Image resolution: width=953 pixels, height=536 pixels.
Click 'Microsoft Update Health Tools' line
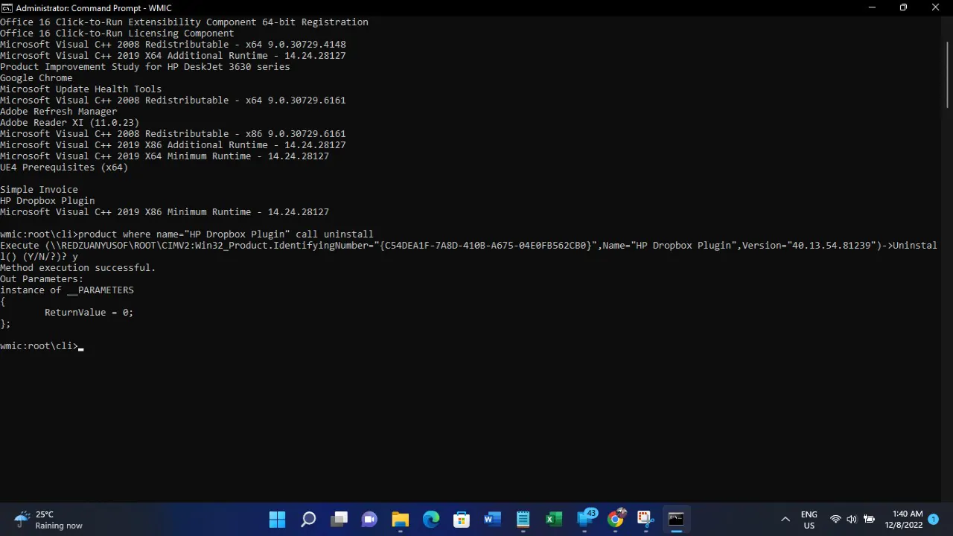(81, 89)
